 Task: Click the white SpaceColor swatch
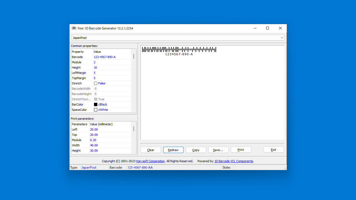pos(96,110)
